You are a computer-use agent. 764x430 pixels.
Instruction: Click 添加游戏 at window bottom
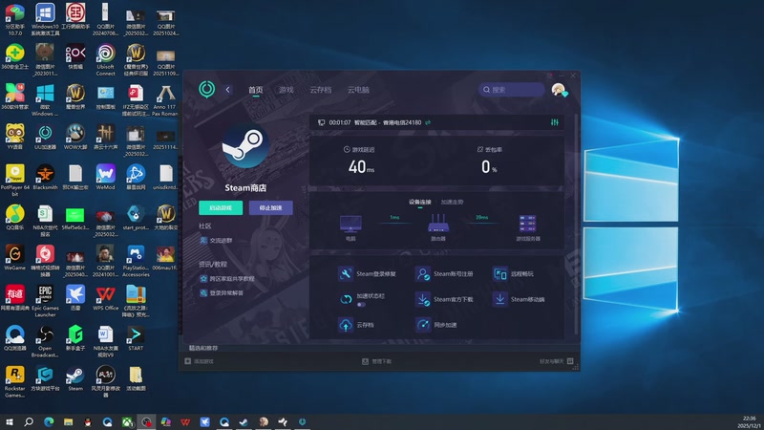tap(199, 361)
